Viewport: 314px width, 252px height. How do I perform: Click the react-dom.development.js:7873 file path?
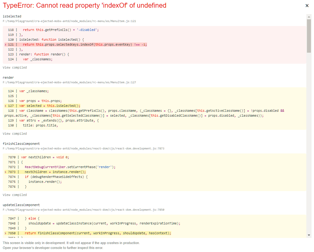[83, 148]
